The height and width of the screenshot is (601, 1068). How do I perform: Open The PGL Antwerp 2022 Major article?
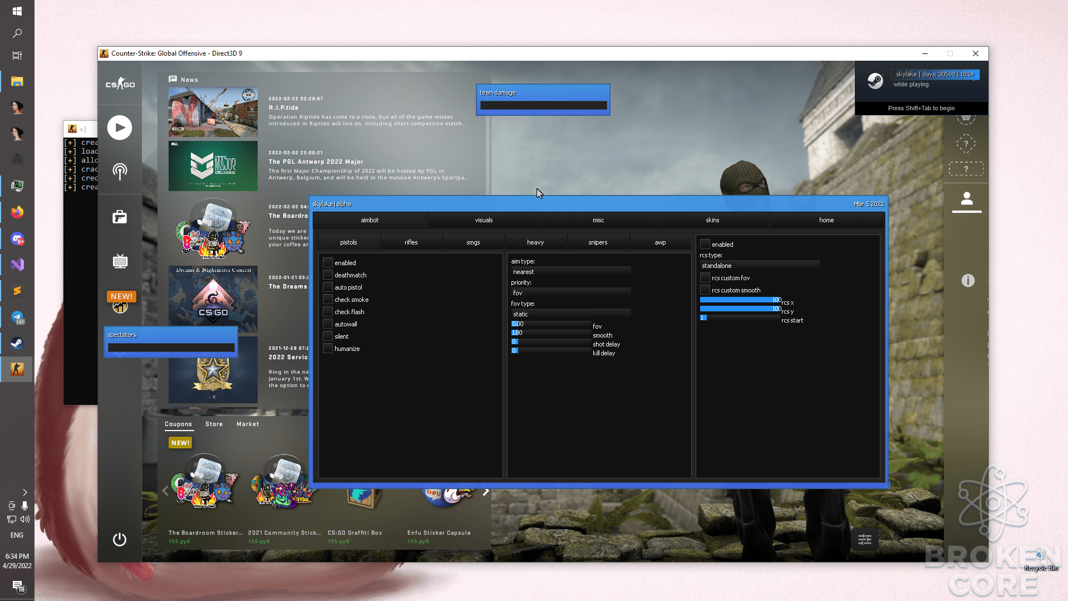(316, 162)
